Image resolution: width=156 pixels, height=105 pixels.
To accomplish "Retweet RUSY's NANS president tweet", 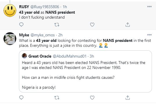I will [x=57, y=25].
